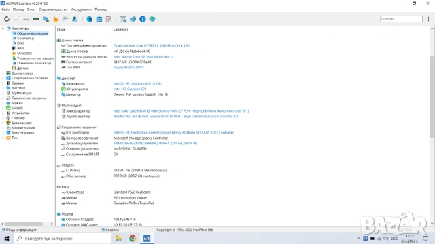Open the Report page toolbar icon
Viewport: 435px width, 244px height.
click(x=16, y=19)
